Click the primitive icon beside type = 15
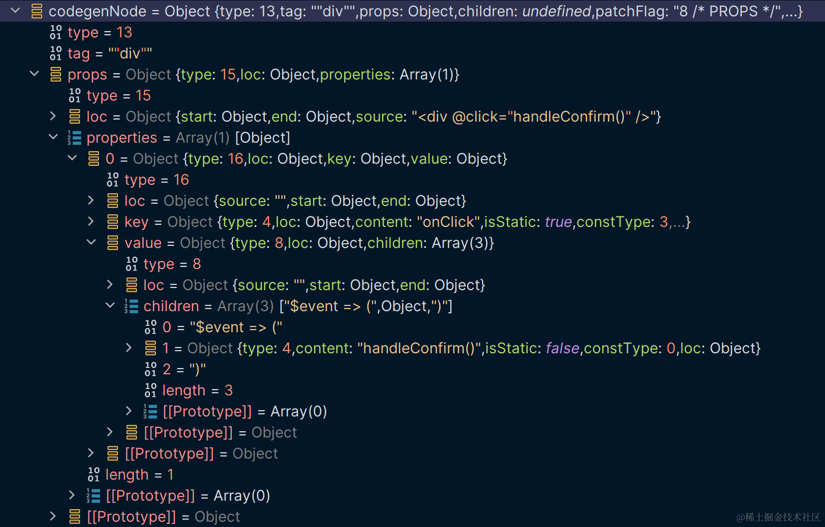The height and width of the screenshot is (527, 825). pyautogui.click(x=75, y=95)
